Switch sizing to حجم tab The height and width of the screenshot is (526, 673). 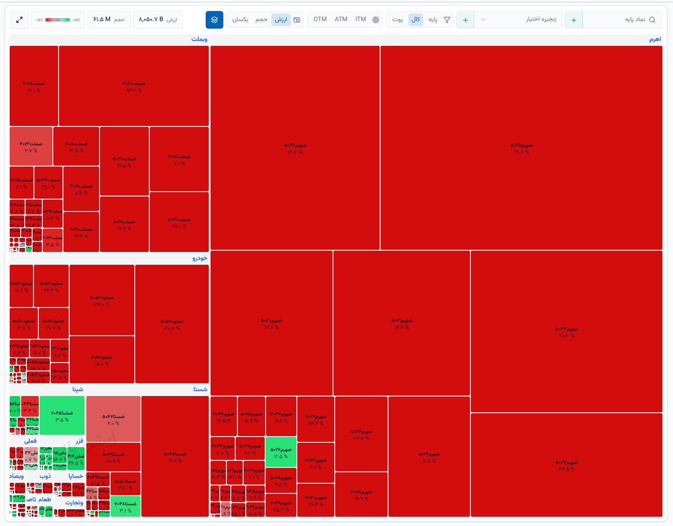coord(262,20)
